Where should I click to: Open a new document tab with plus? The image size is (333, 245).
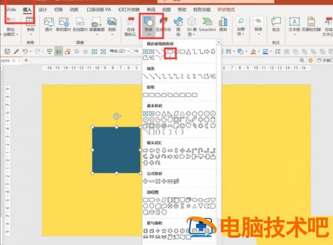[x=26, y=61]
